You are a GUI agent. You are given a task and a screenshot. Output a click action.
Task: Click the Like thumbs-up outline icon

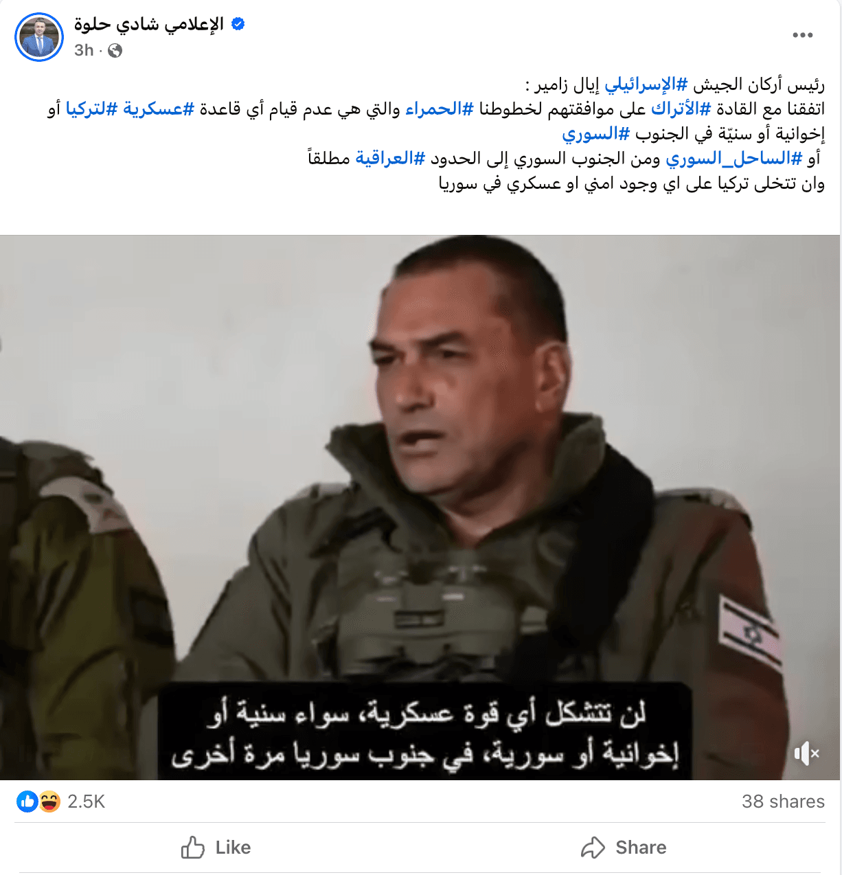click(x=193, y=847)
